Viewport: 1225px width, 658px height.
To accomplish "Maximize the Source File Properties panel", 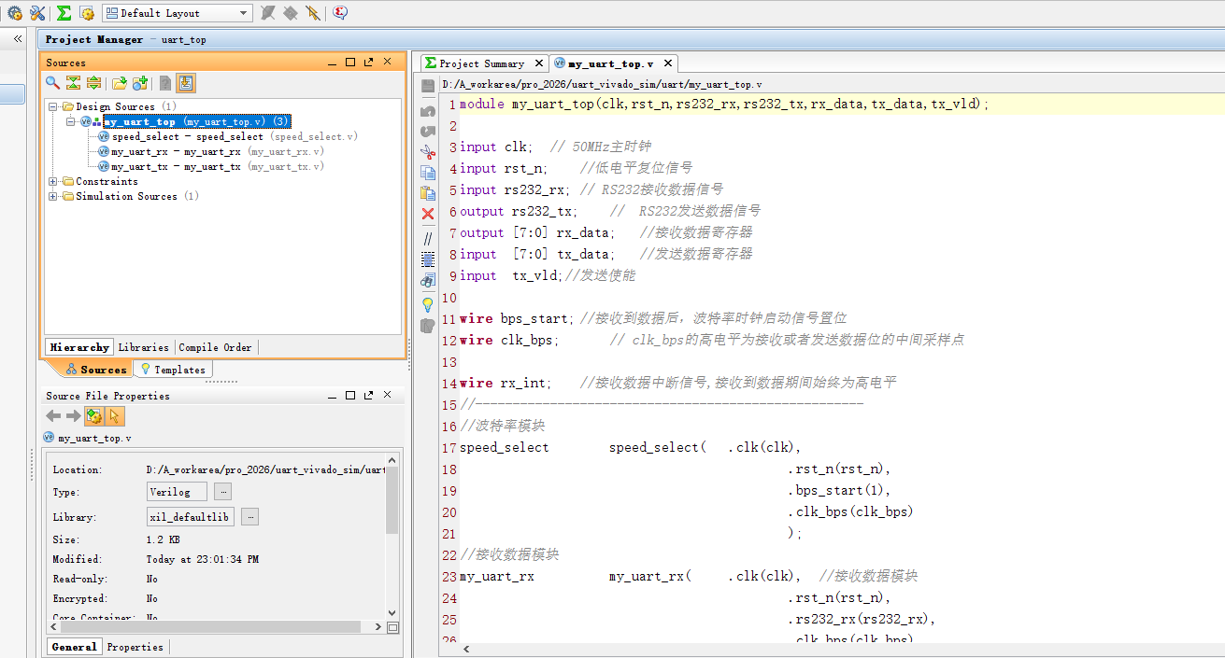I will point(350,396).
